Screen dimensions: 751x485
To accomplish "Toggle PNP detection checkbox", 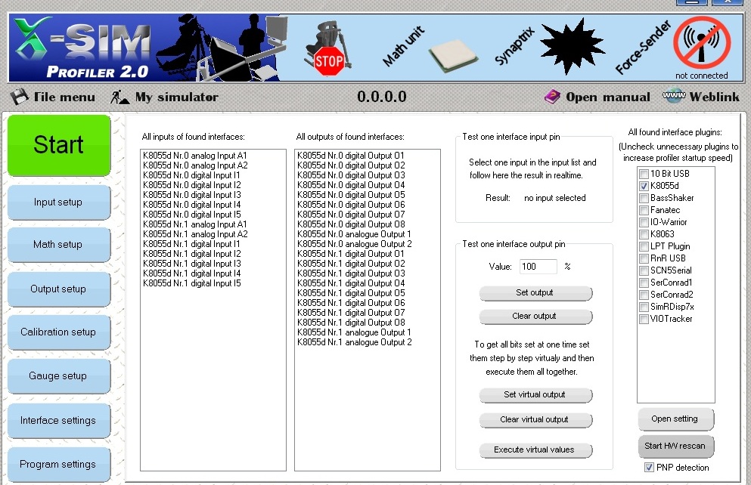I will tap(649, 468).
